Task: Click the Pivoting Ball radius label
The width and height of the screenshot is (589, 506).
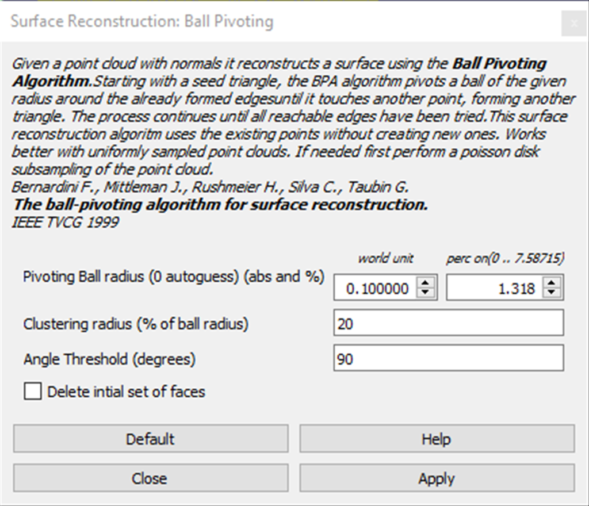Action: (x=174, y=277)
